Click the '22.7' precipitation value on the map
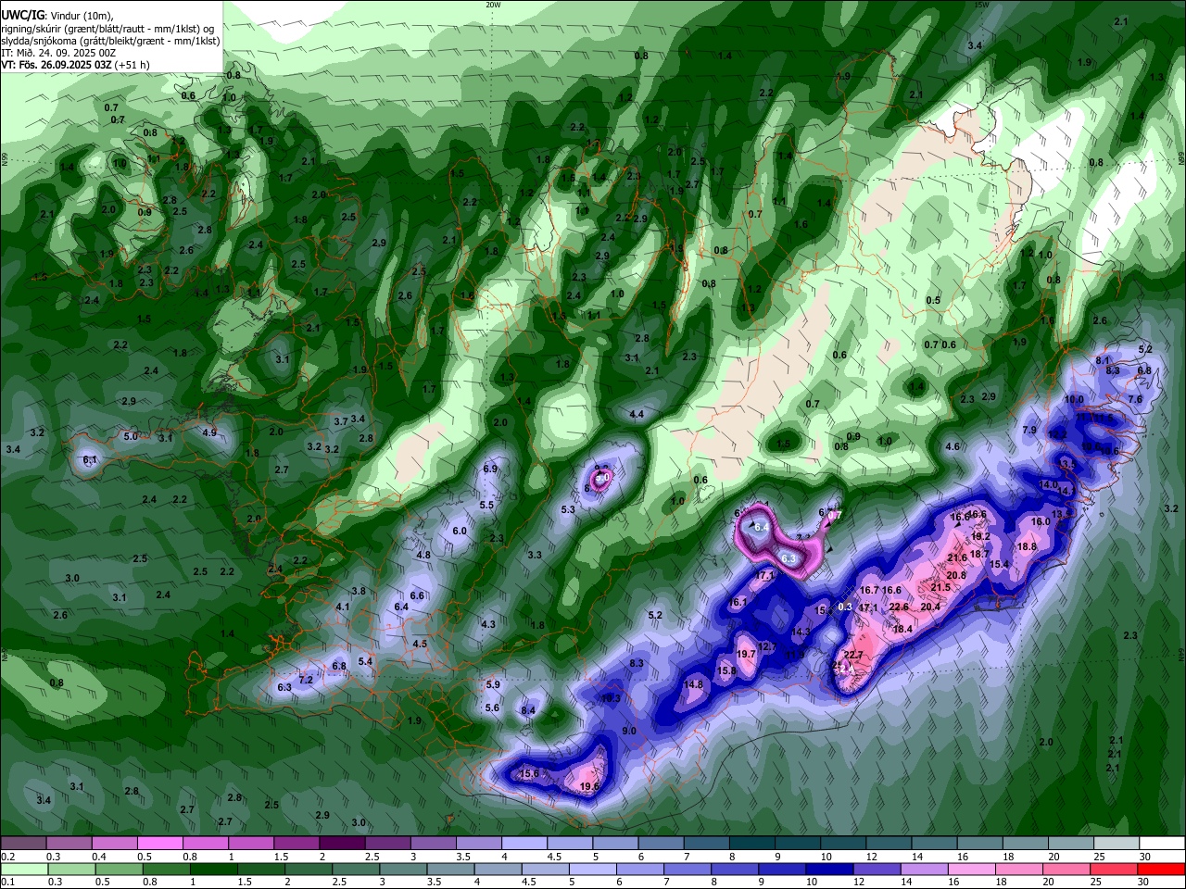The image size is (1186, 889). (853, 655)
